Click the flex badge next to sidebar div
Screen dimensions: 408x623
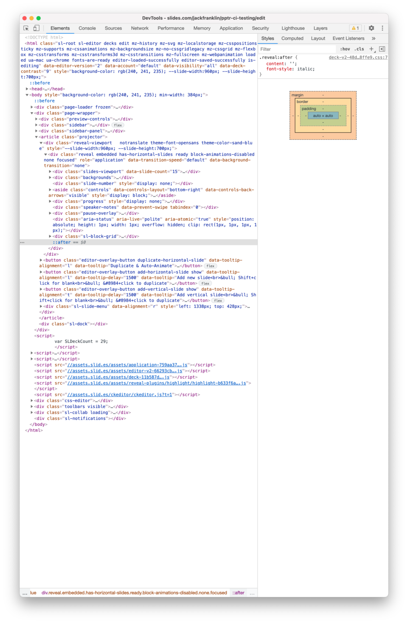[x=118, y=125]
